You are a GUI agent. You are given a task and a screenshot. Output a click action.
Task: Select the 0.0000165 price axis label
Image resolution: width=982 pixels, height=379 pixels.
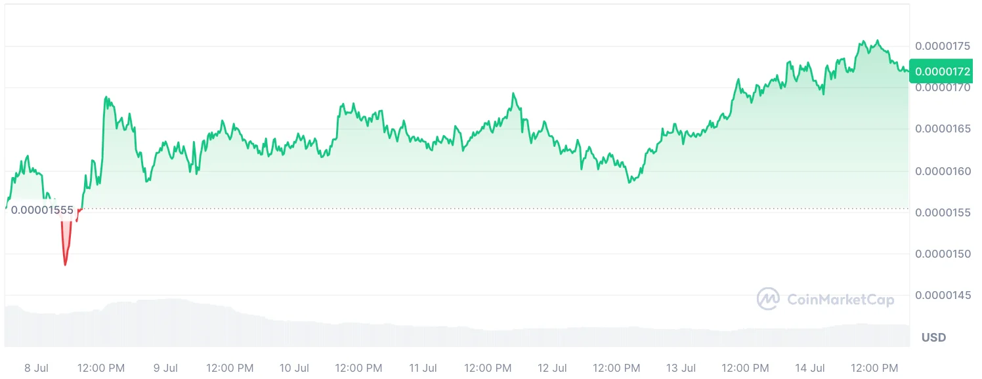click(943, 129)
